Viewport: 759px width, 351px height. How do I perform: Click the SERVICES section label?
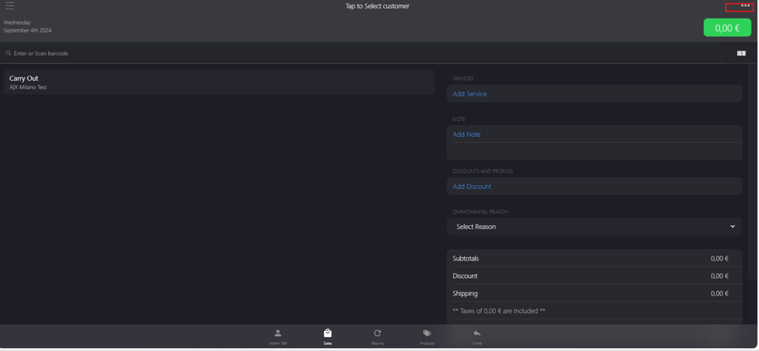point(463,78)
